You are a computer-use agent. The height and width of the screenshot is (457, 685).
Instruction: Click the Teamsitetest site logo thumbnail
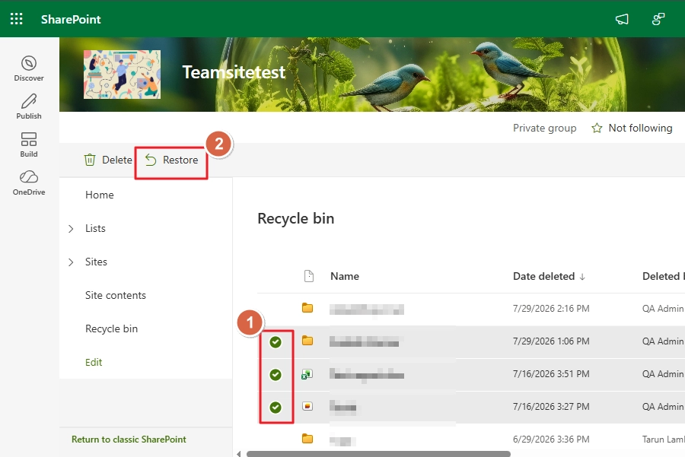click(122, 75)
